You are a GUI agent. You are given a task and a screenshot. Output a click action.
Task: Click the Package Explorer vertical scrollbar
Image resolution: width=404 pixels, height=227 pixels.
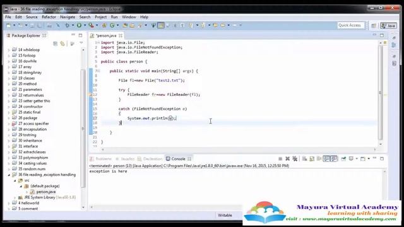point(83,128)
